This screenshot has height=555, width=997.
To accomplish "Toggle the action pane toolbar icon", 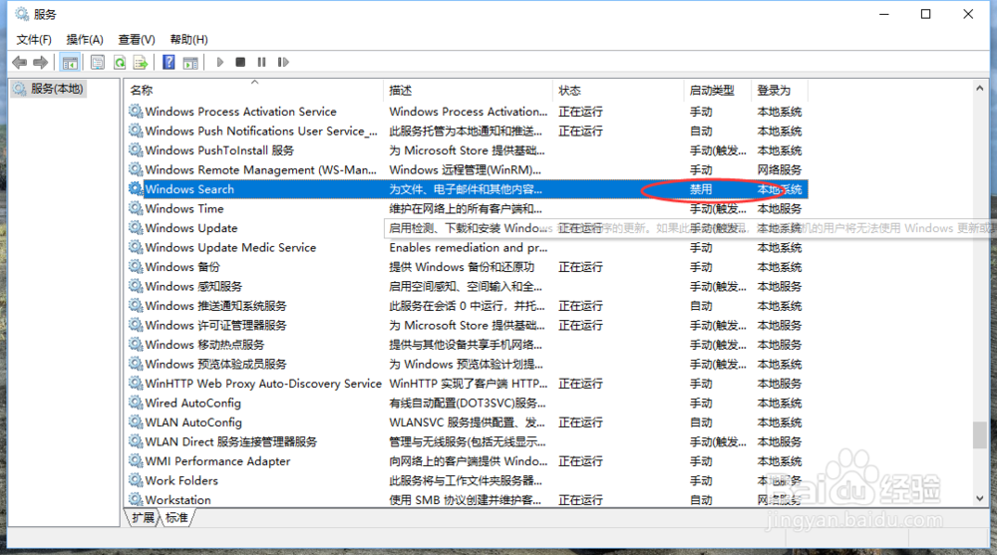I will [x=190, y=63].
